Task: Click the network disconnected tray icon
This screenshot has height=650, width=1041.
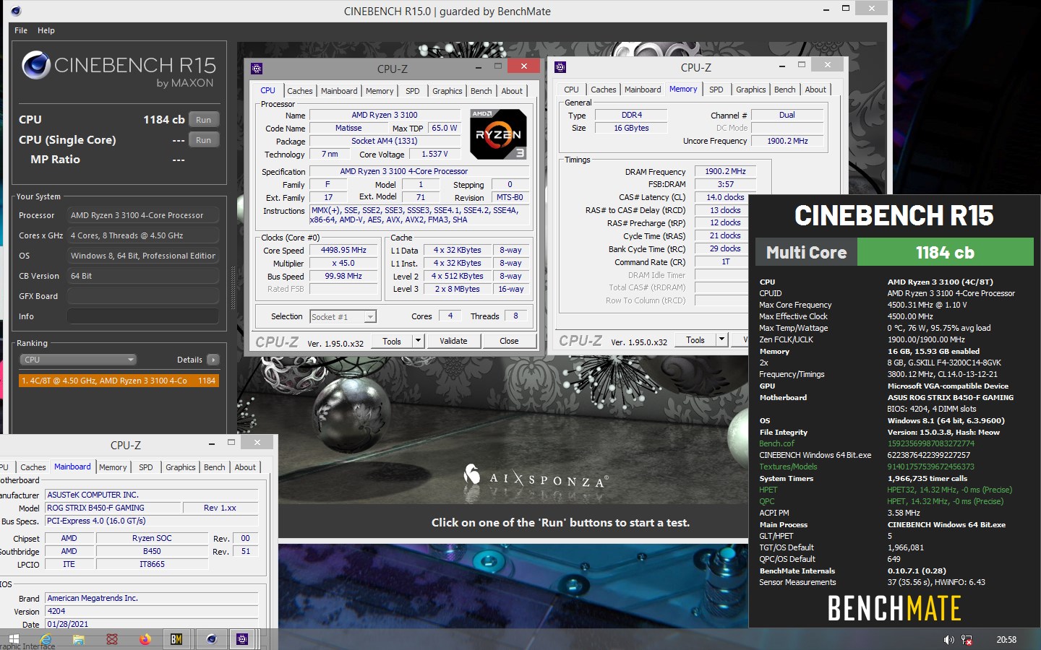Action: click(x=967, y=640)
